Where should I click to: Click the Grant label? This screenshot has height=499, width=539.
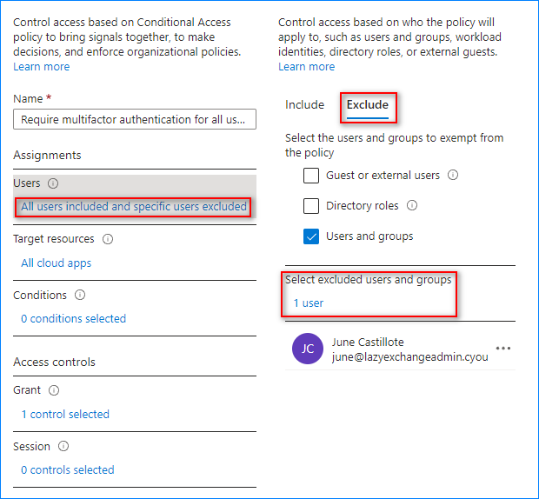tap(27, 390)
